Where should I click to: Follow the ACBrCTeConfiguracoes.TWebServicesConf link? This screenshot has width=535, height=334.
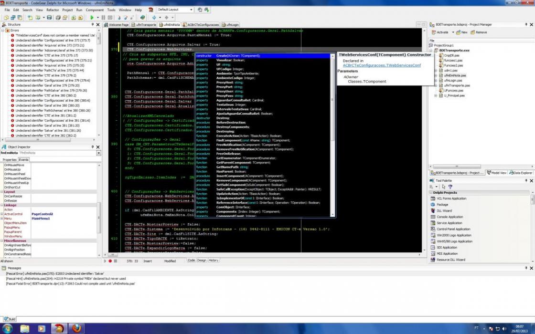382,65
